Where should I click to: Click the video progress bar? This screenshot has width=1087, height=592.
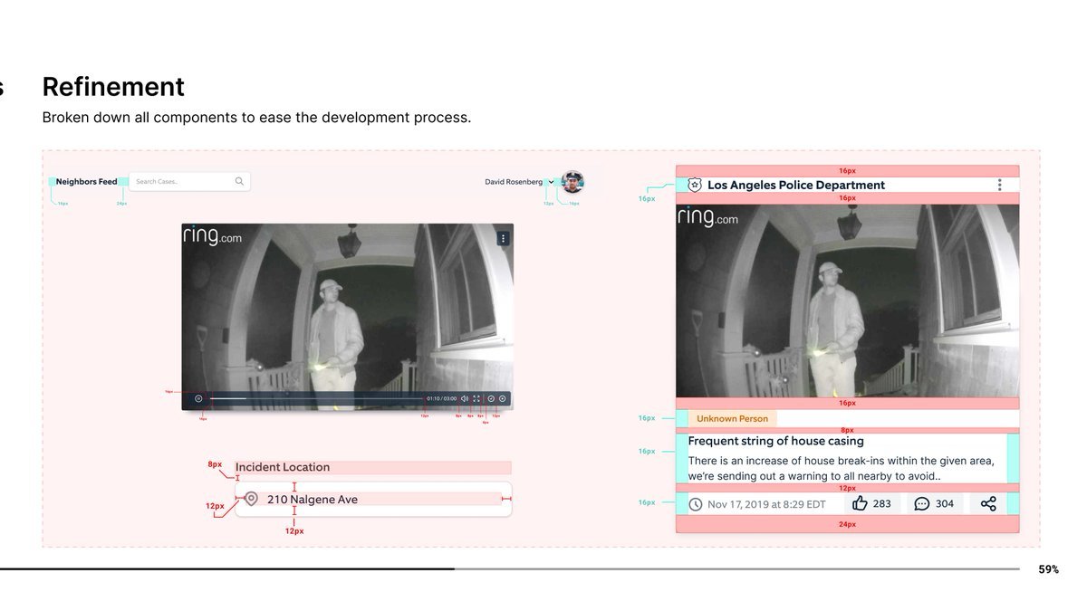[x=316, y=398]
